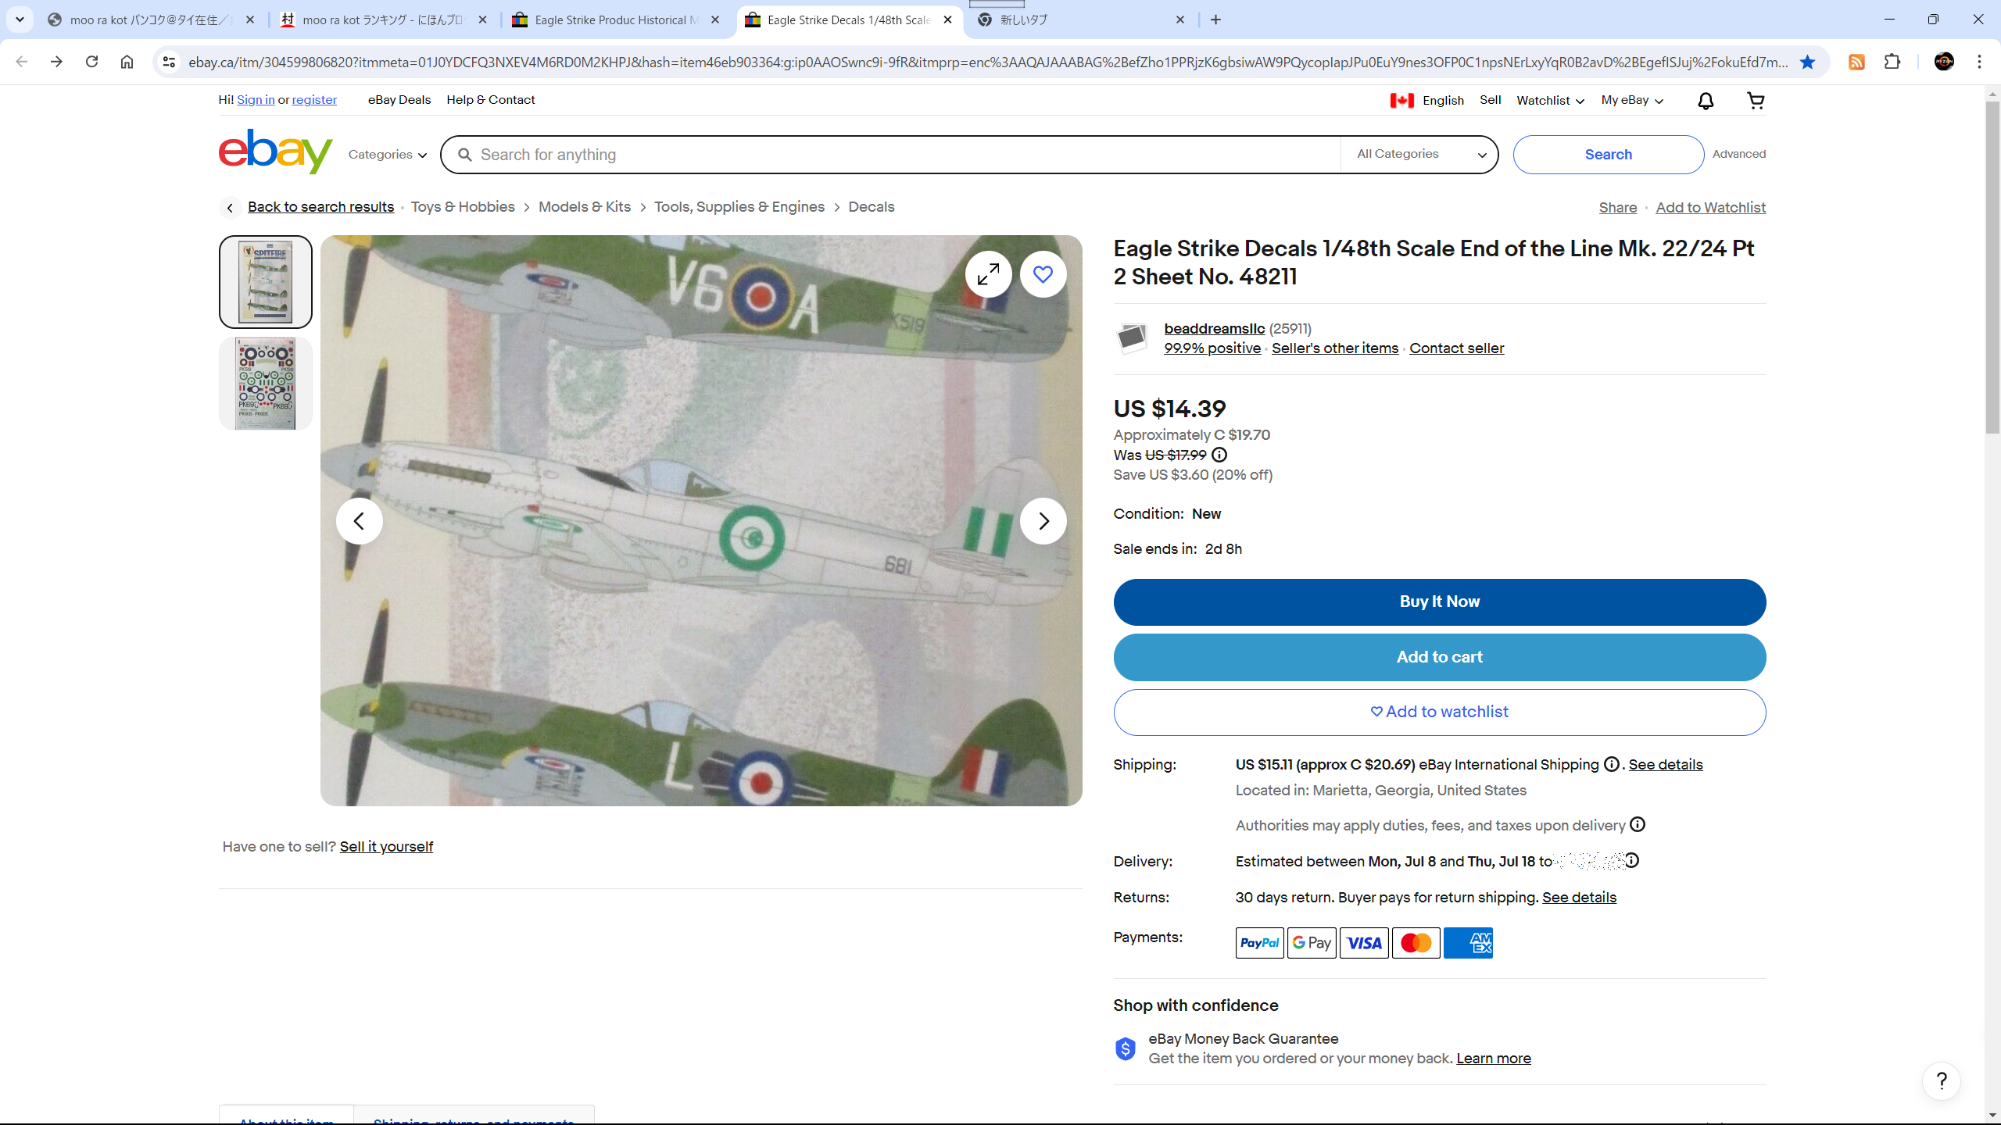2001x1125 pixels.
Task: Open the tab search dropdown arrow
Action: [20, 20]
